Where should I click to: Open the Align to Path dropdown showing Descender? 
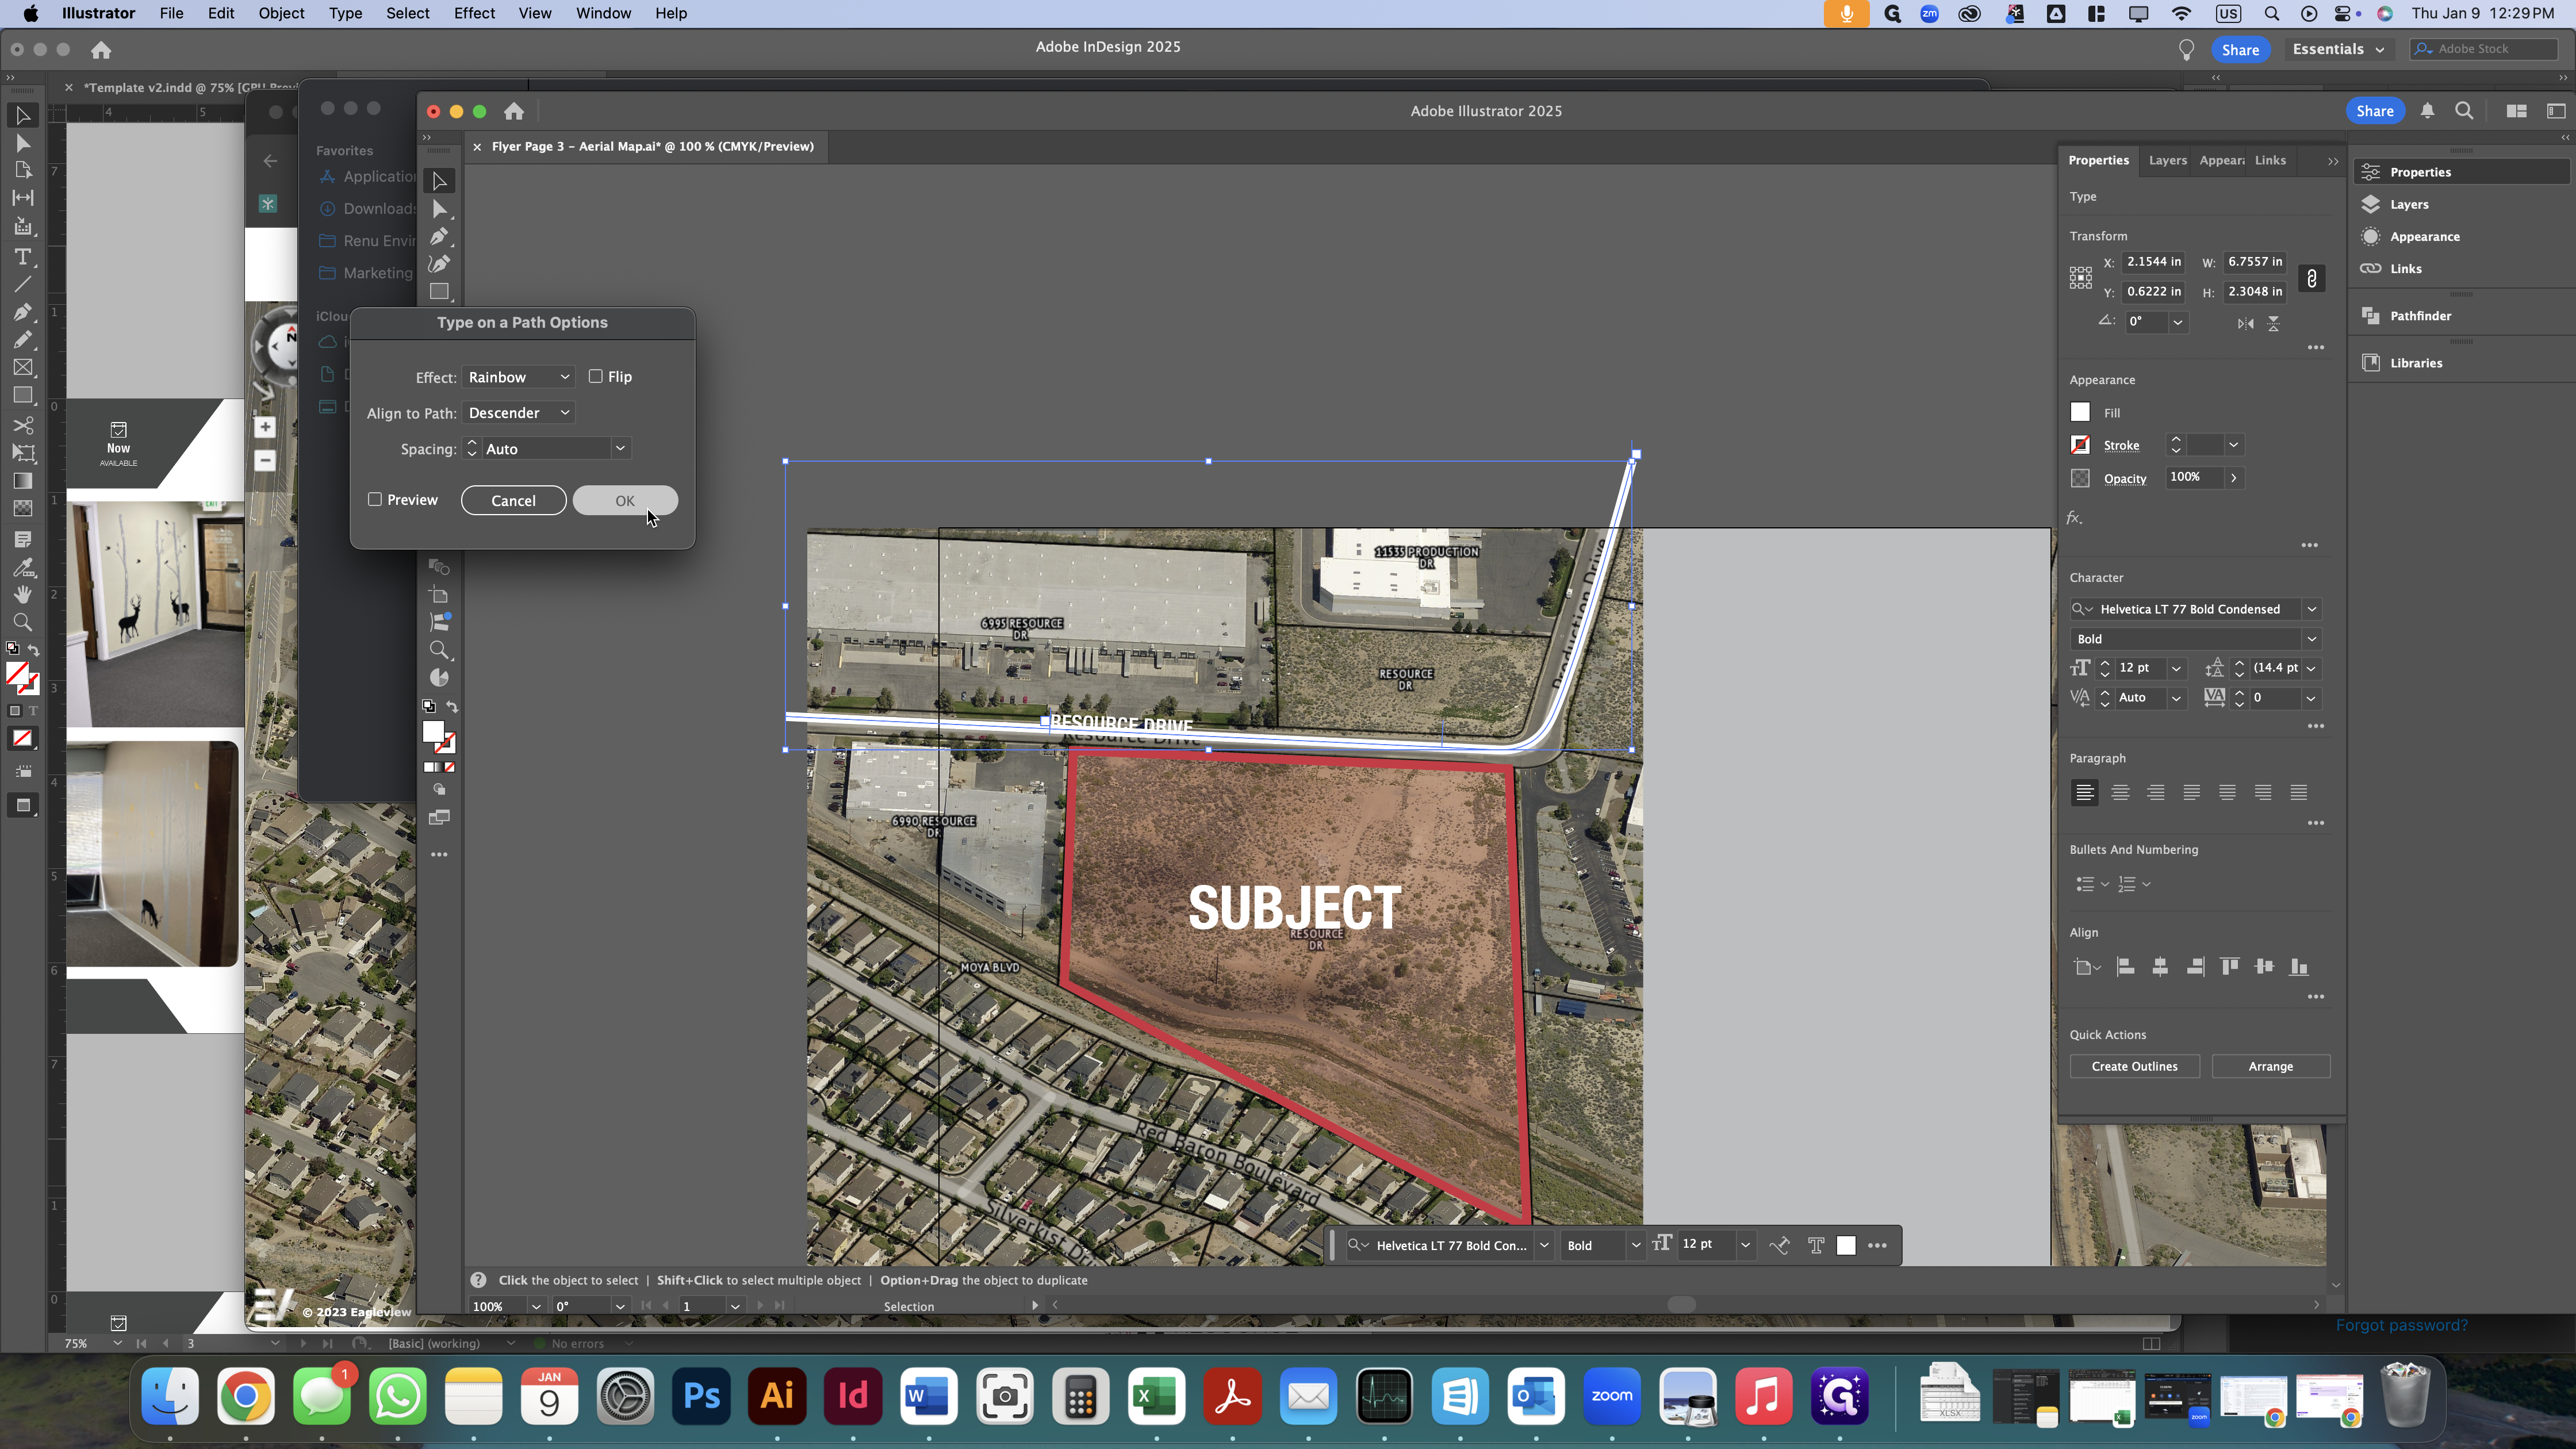pos(518,413)
